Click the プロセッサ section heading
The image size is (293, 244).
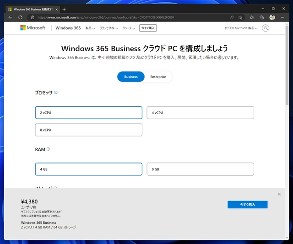44,92
